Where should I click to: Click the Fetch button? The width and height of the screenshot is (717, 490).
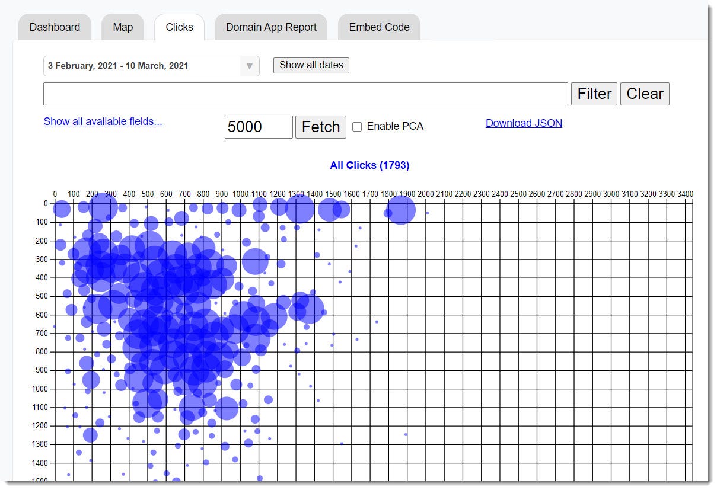321,127
